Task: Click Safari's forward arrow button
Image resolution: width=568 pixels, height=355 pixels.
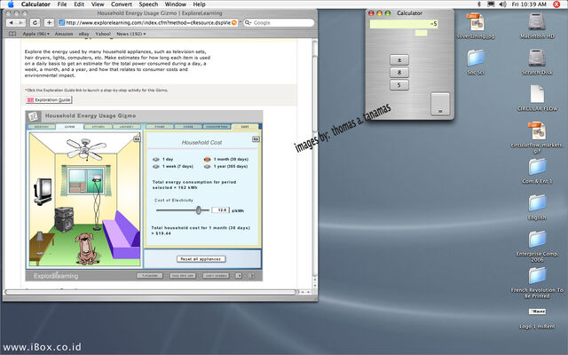Action: tap(20, 22)
